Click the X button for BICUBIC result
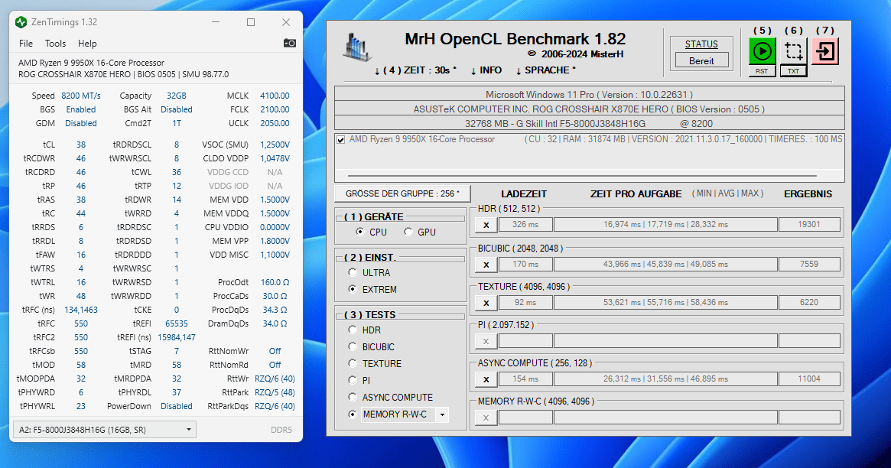Image resolution: width=891 pixels, height=468 pixels. pos(486,265)
